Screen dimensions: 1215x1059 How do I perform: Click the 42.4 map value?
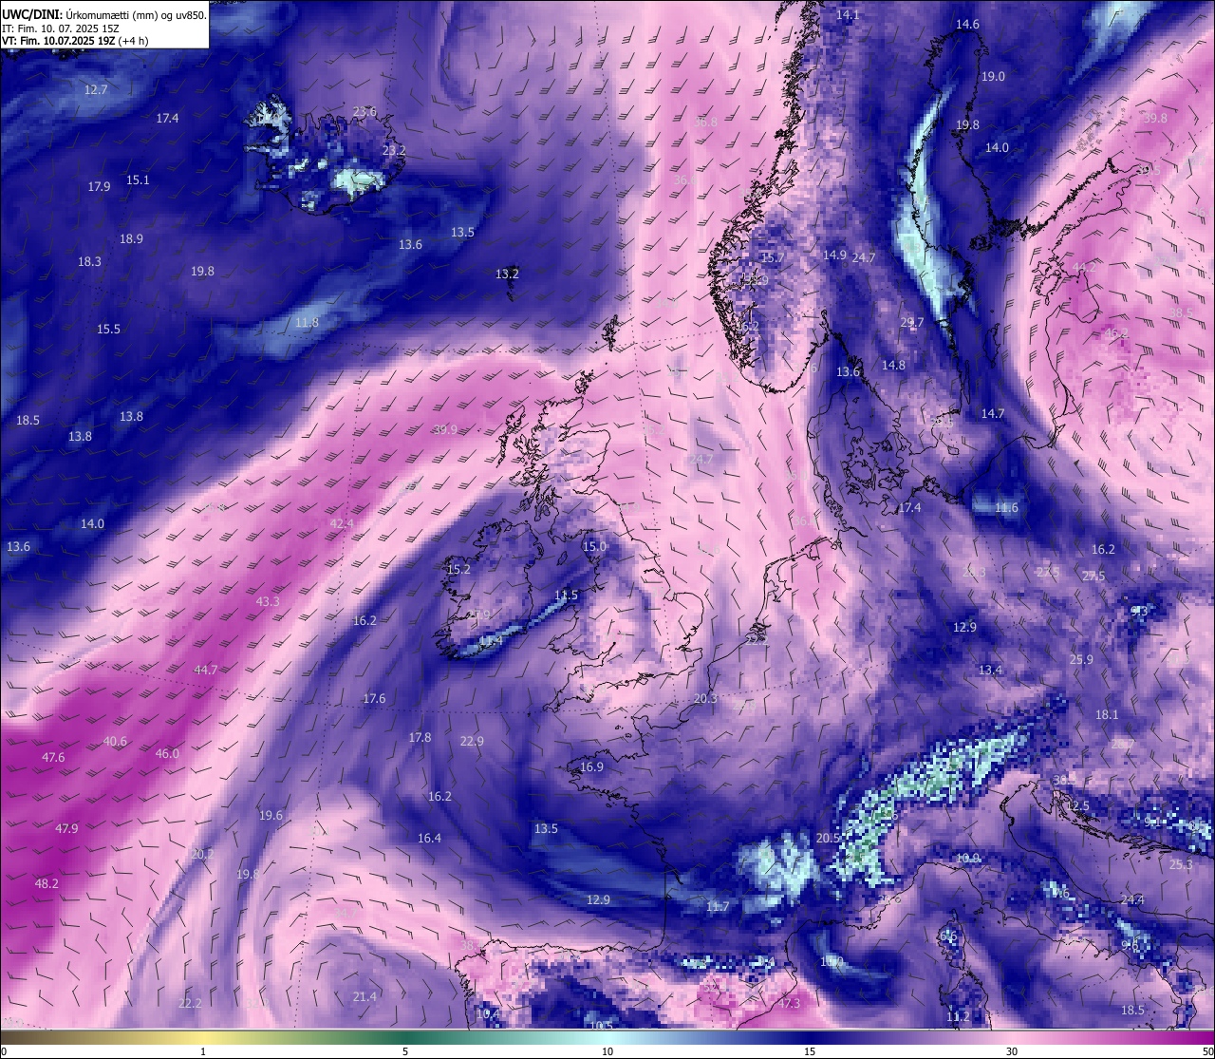[x=341, y=524]
